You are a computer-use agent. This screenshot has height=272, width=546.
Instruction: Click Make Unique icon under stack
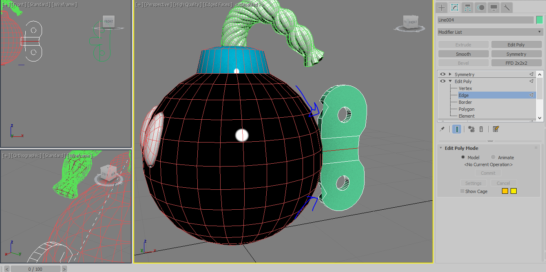click(471, 129)
